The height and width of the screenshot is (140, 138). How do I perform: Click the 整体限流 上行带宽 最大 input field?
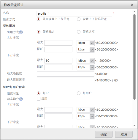click(58, 43)
